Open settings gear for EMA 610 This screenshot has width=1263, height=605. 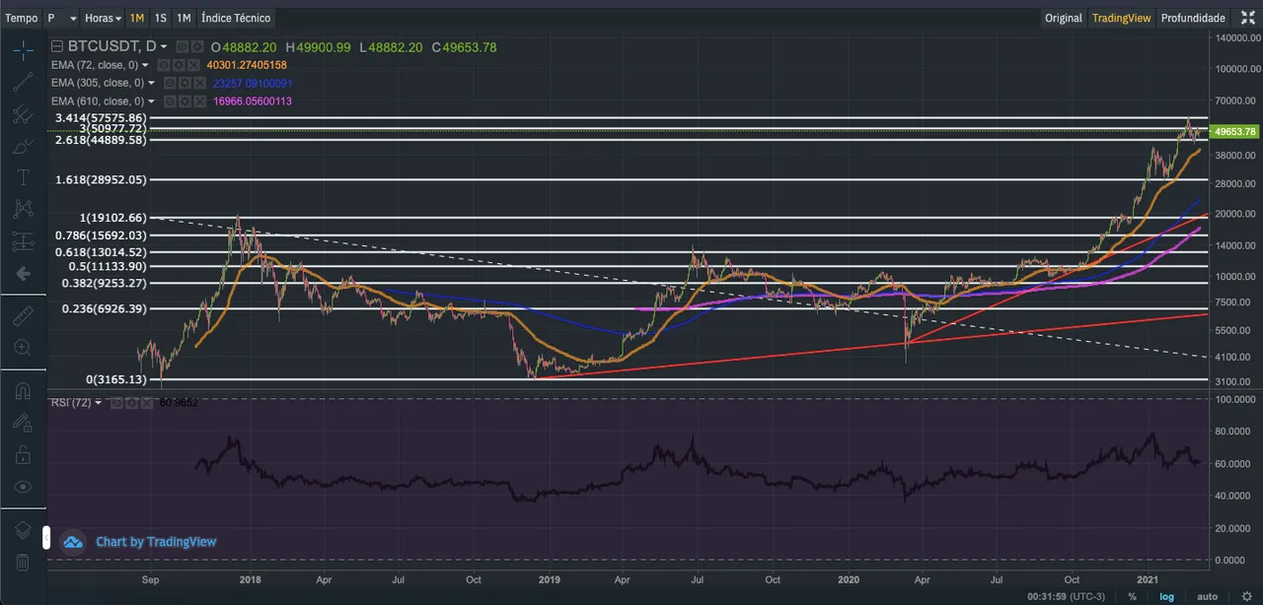pyautogui.click(x=185, y=101)
